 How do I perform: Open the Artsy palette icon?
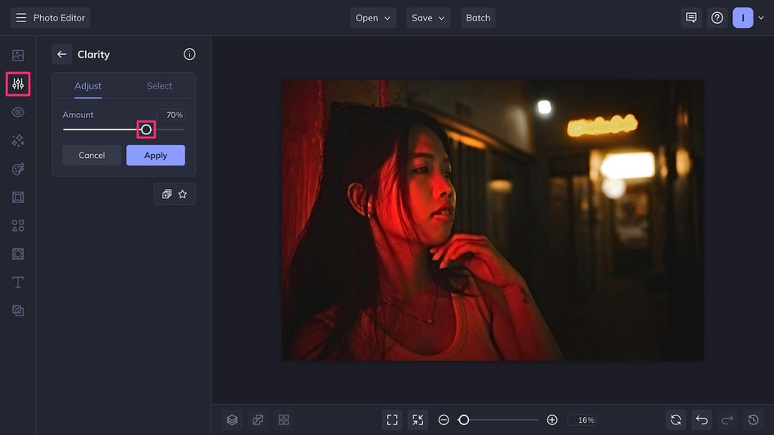18,169
